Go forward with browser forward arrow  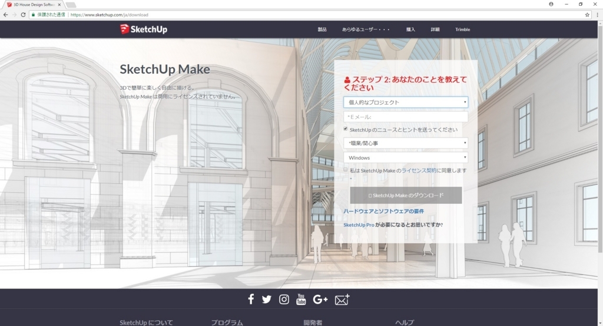click(14, 15)
